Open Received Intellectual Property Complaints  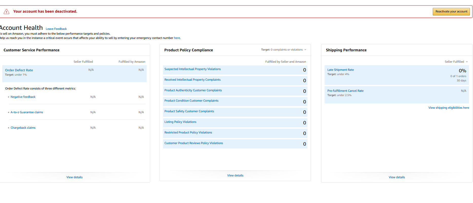point(192,80)
